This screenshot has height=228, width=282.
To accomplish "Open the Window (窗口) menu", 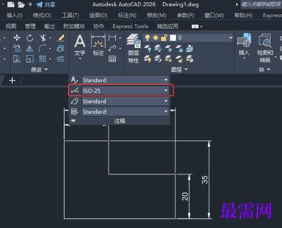I will (214, 15).
